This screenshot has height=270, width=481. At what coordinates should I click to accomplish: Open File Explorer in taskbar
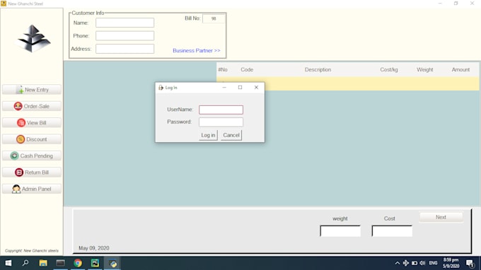(x=43, y=263)
